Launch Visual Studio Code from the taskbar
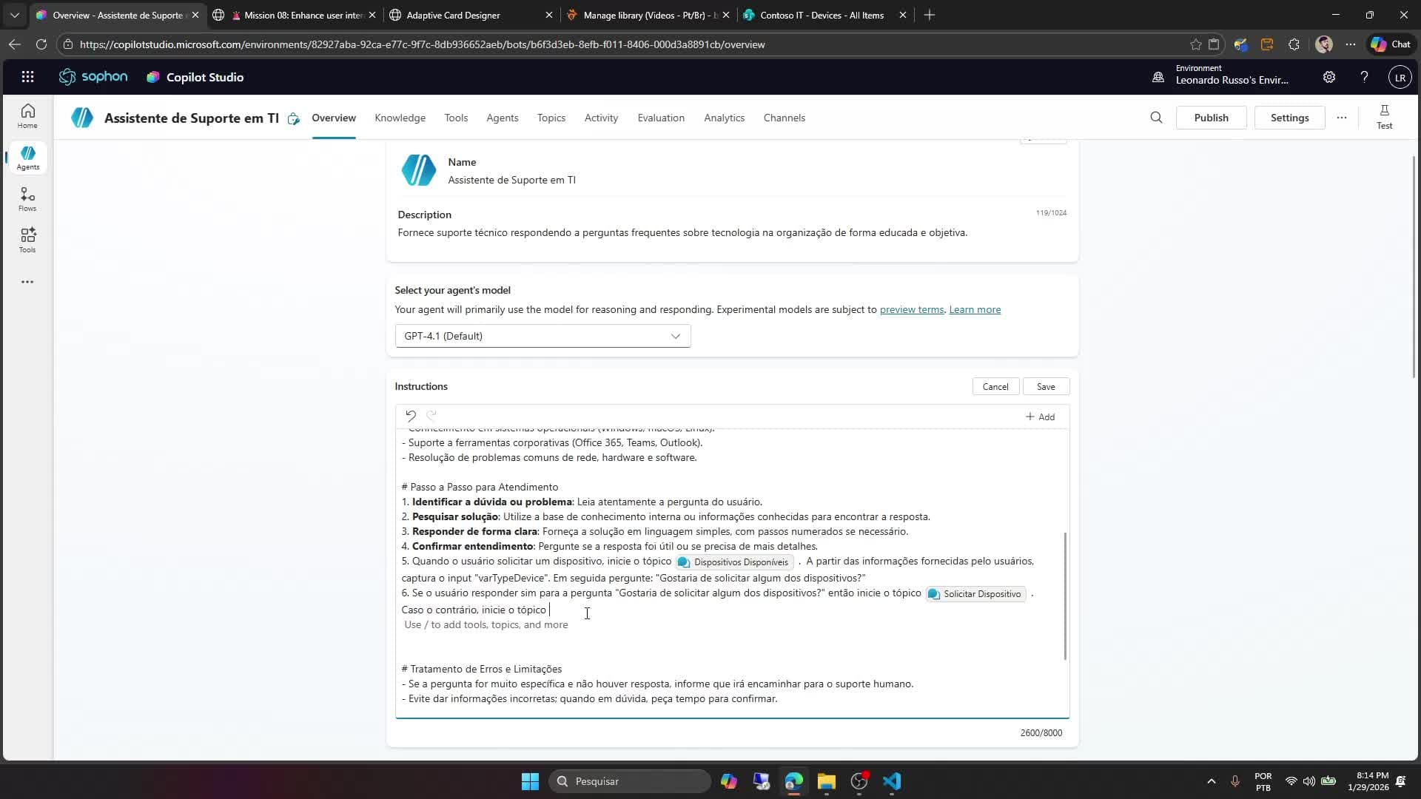Viewport: 1421px width, 799px height. [x=892, y=781]
